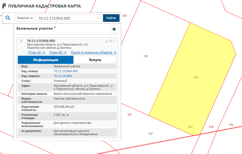Viewport: 242px width, 154px height.
Task: Open the План КК link
Action: (58, 52)
